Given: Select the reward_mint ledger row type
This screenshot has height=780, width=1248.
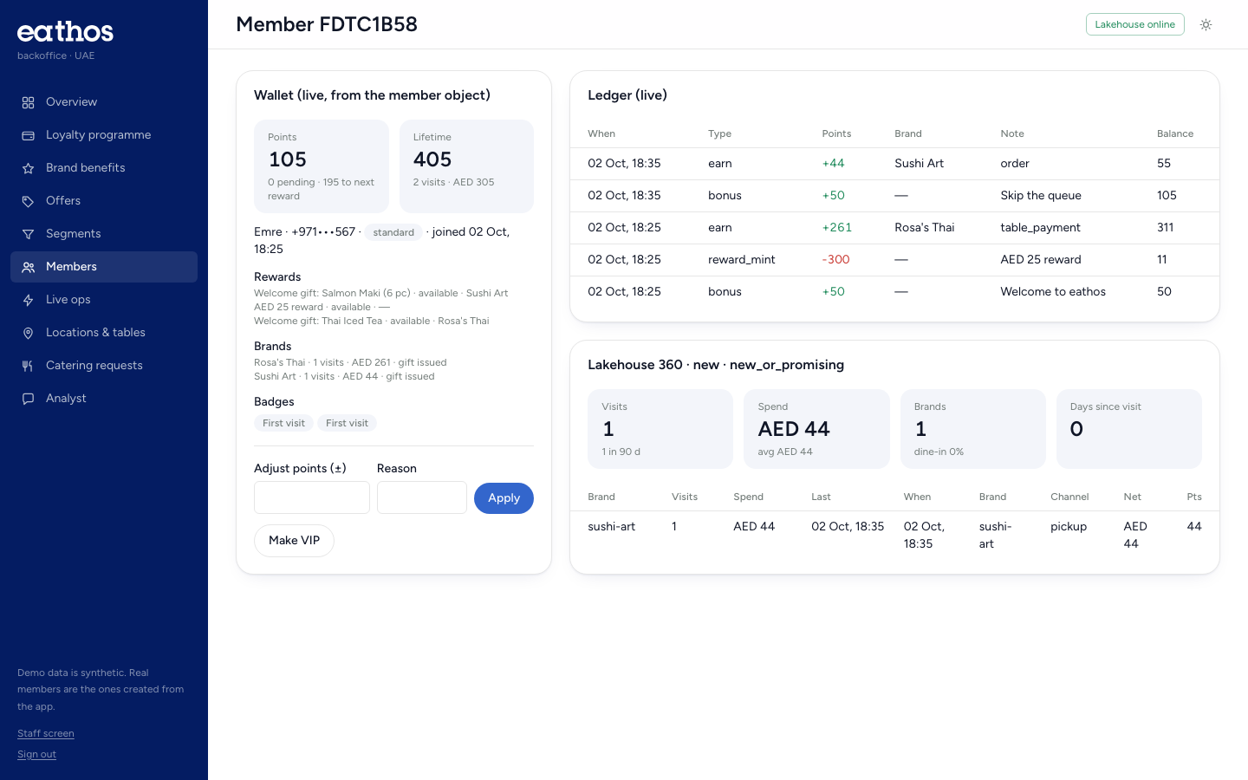Looking at the screenshot, I should coord(742,259).
